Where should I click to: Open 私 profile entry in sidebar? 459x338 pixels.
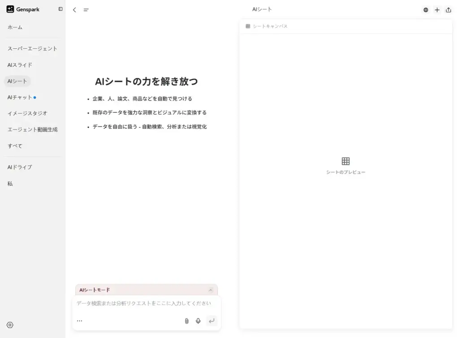pos(10,184)
